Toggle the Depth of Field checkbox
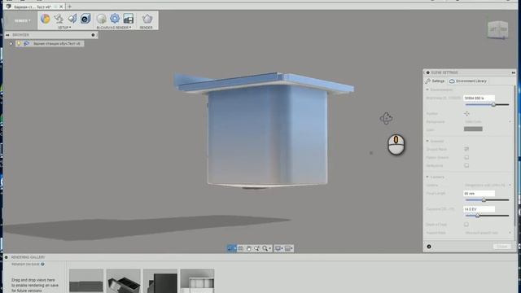 (x=466, y=225)
